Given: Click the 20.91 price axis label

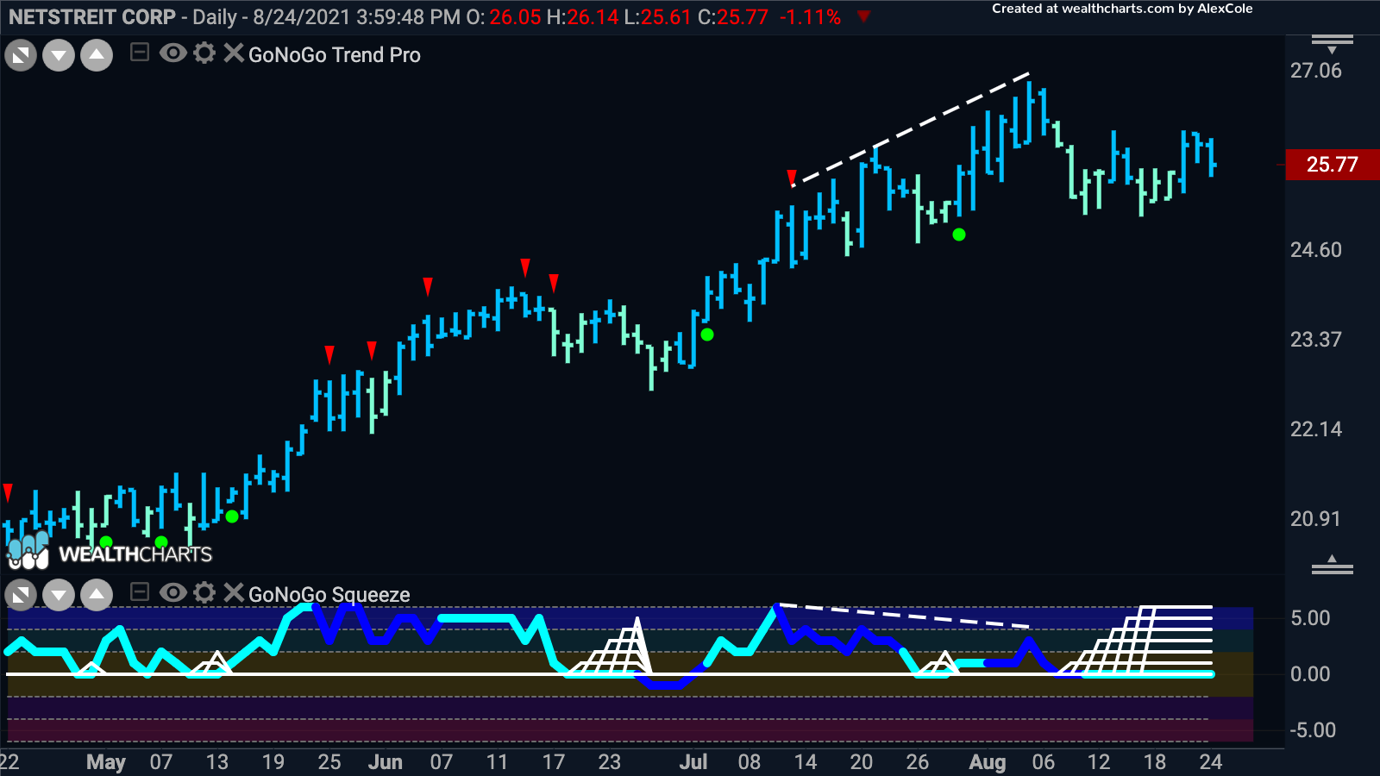Looking at the screenshot, I should 1316,519.
